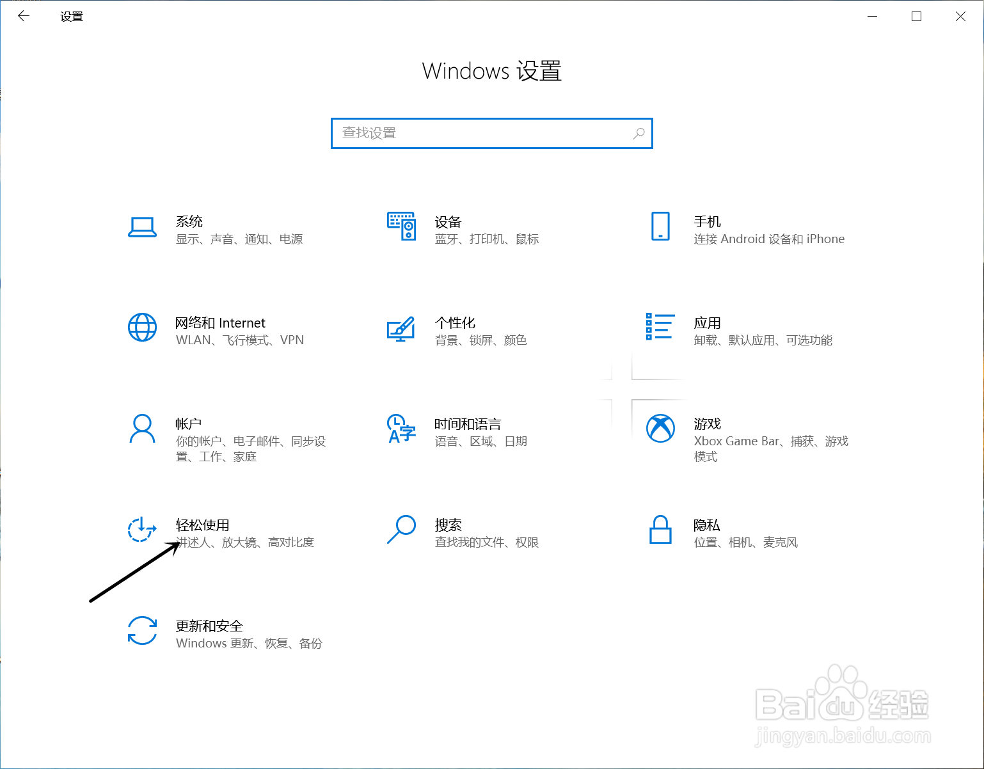Open the magnifier icon beside 搜索 category

(402, 530)
